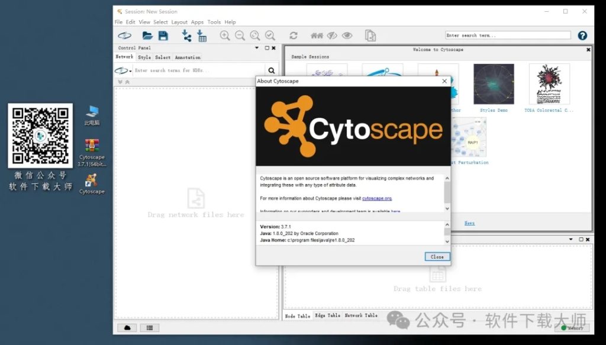This screenshot has width=606, height=345.
Task: Import table from file toolbar icon
Action: [203, 36]
